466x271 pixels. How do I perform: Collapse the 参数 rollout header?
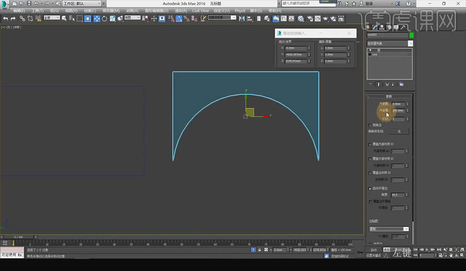389,96
